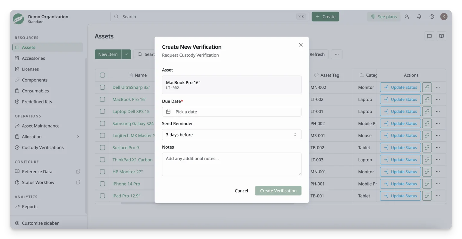The image size is (462, 239).
Task: Open more actions for the LT-001 row
Action: pos(438,111)
